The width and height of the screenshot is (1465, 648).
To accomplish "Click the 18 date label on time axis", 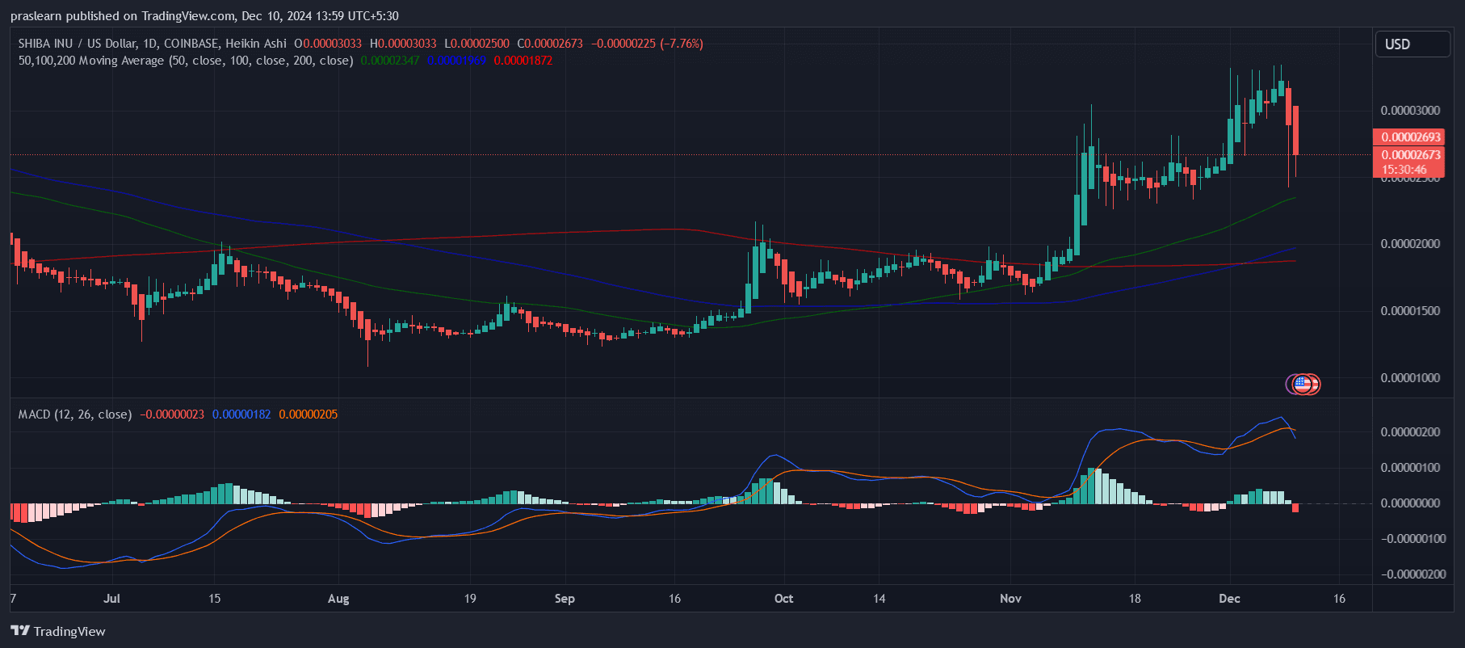I will pyautogui.click(x=1135, y=599).
